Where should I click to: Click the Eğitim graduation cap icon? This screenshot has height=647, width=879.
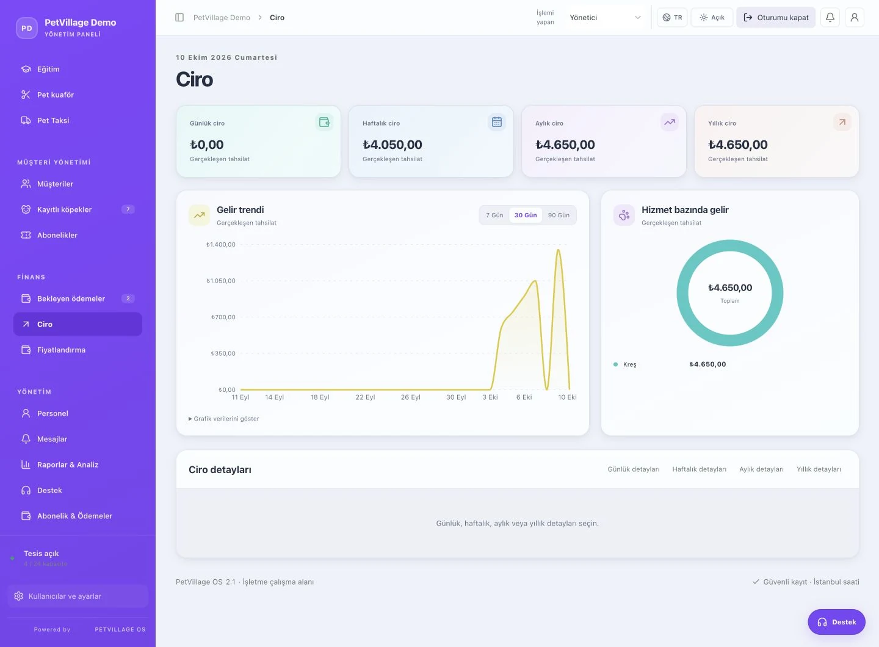click(x=26, y=69)
